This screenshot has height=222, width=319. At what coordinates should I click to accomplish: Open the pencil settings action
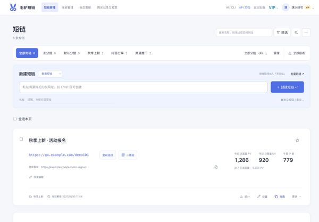click(262, 196)
